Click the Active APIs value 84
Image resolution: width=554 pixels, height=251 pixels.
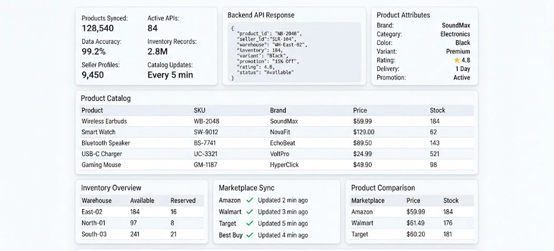153,29
